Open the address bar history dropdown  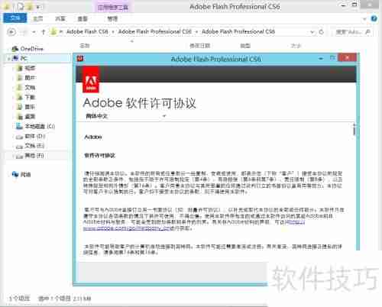[x=312, y=32]
